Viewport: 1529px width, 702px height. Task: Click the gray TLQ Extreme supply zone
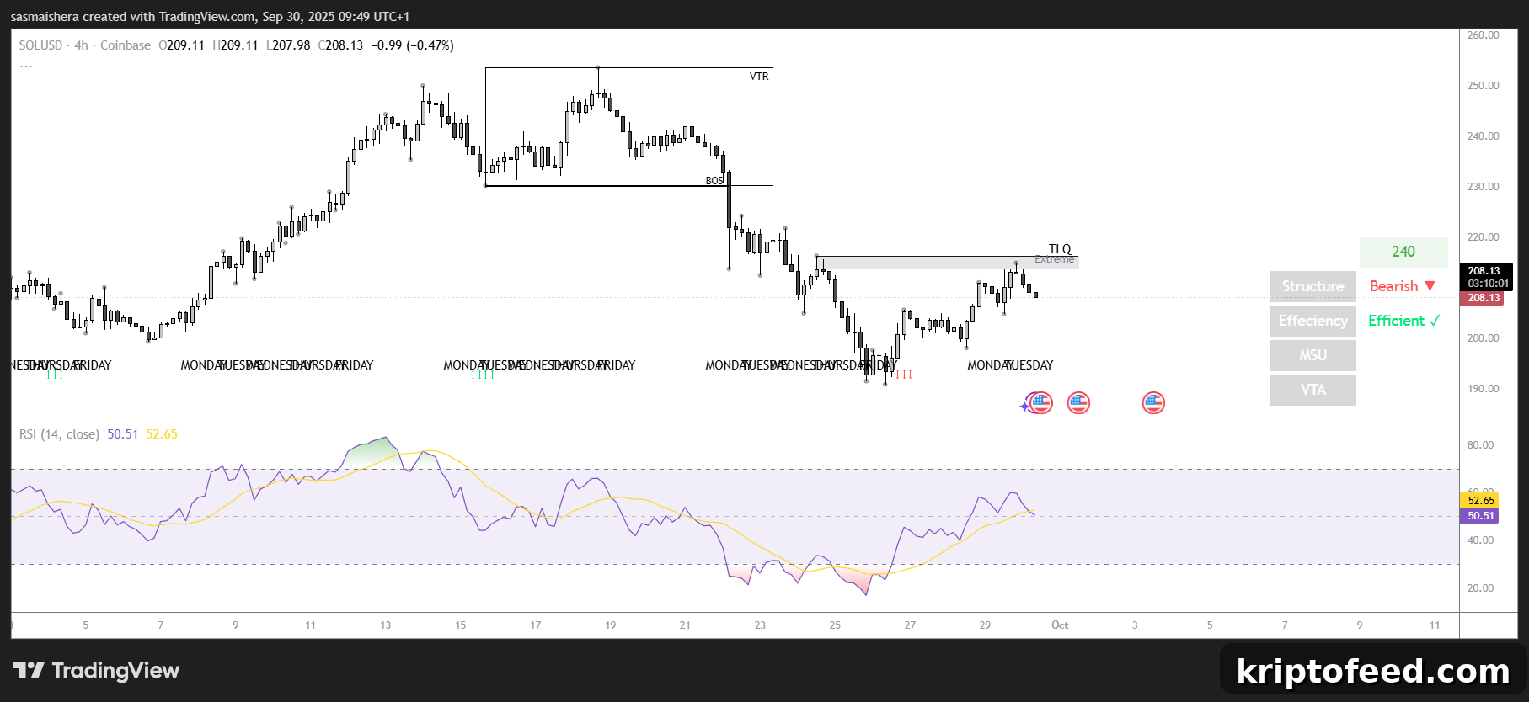coord(948,263)
